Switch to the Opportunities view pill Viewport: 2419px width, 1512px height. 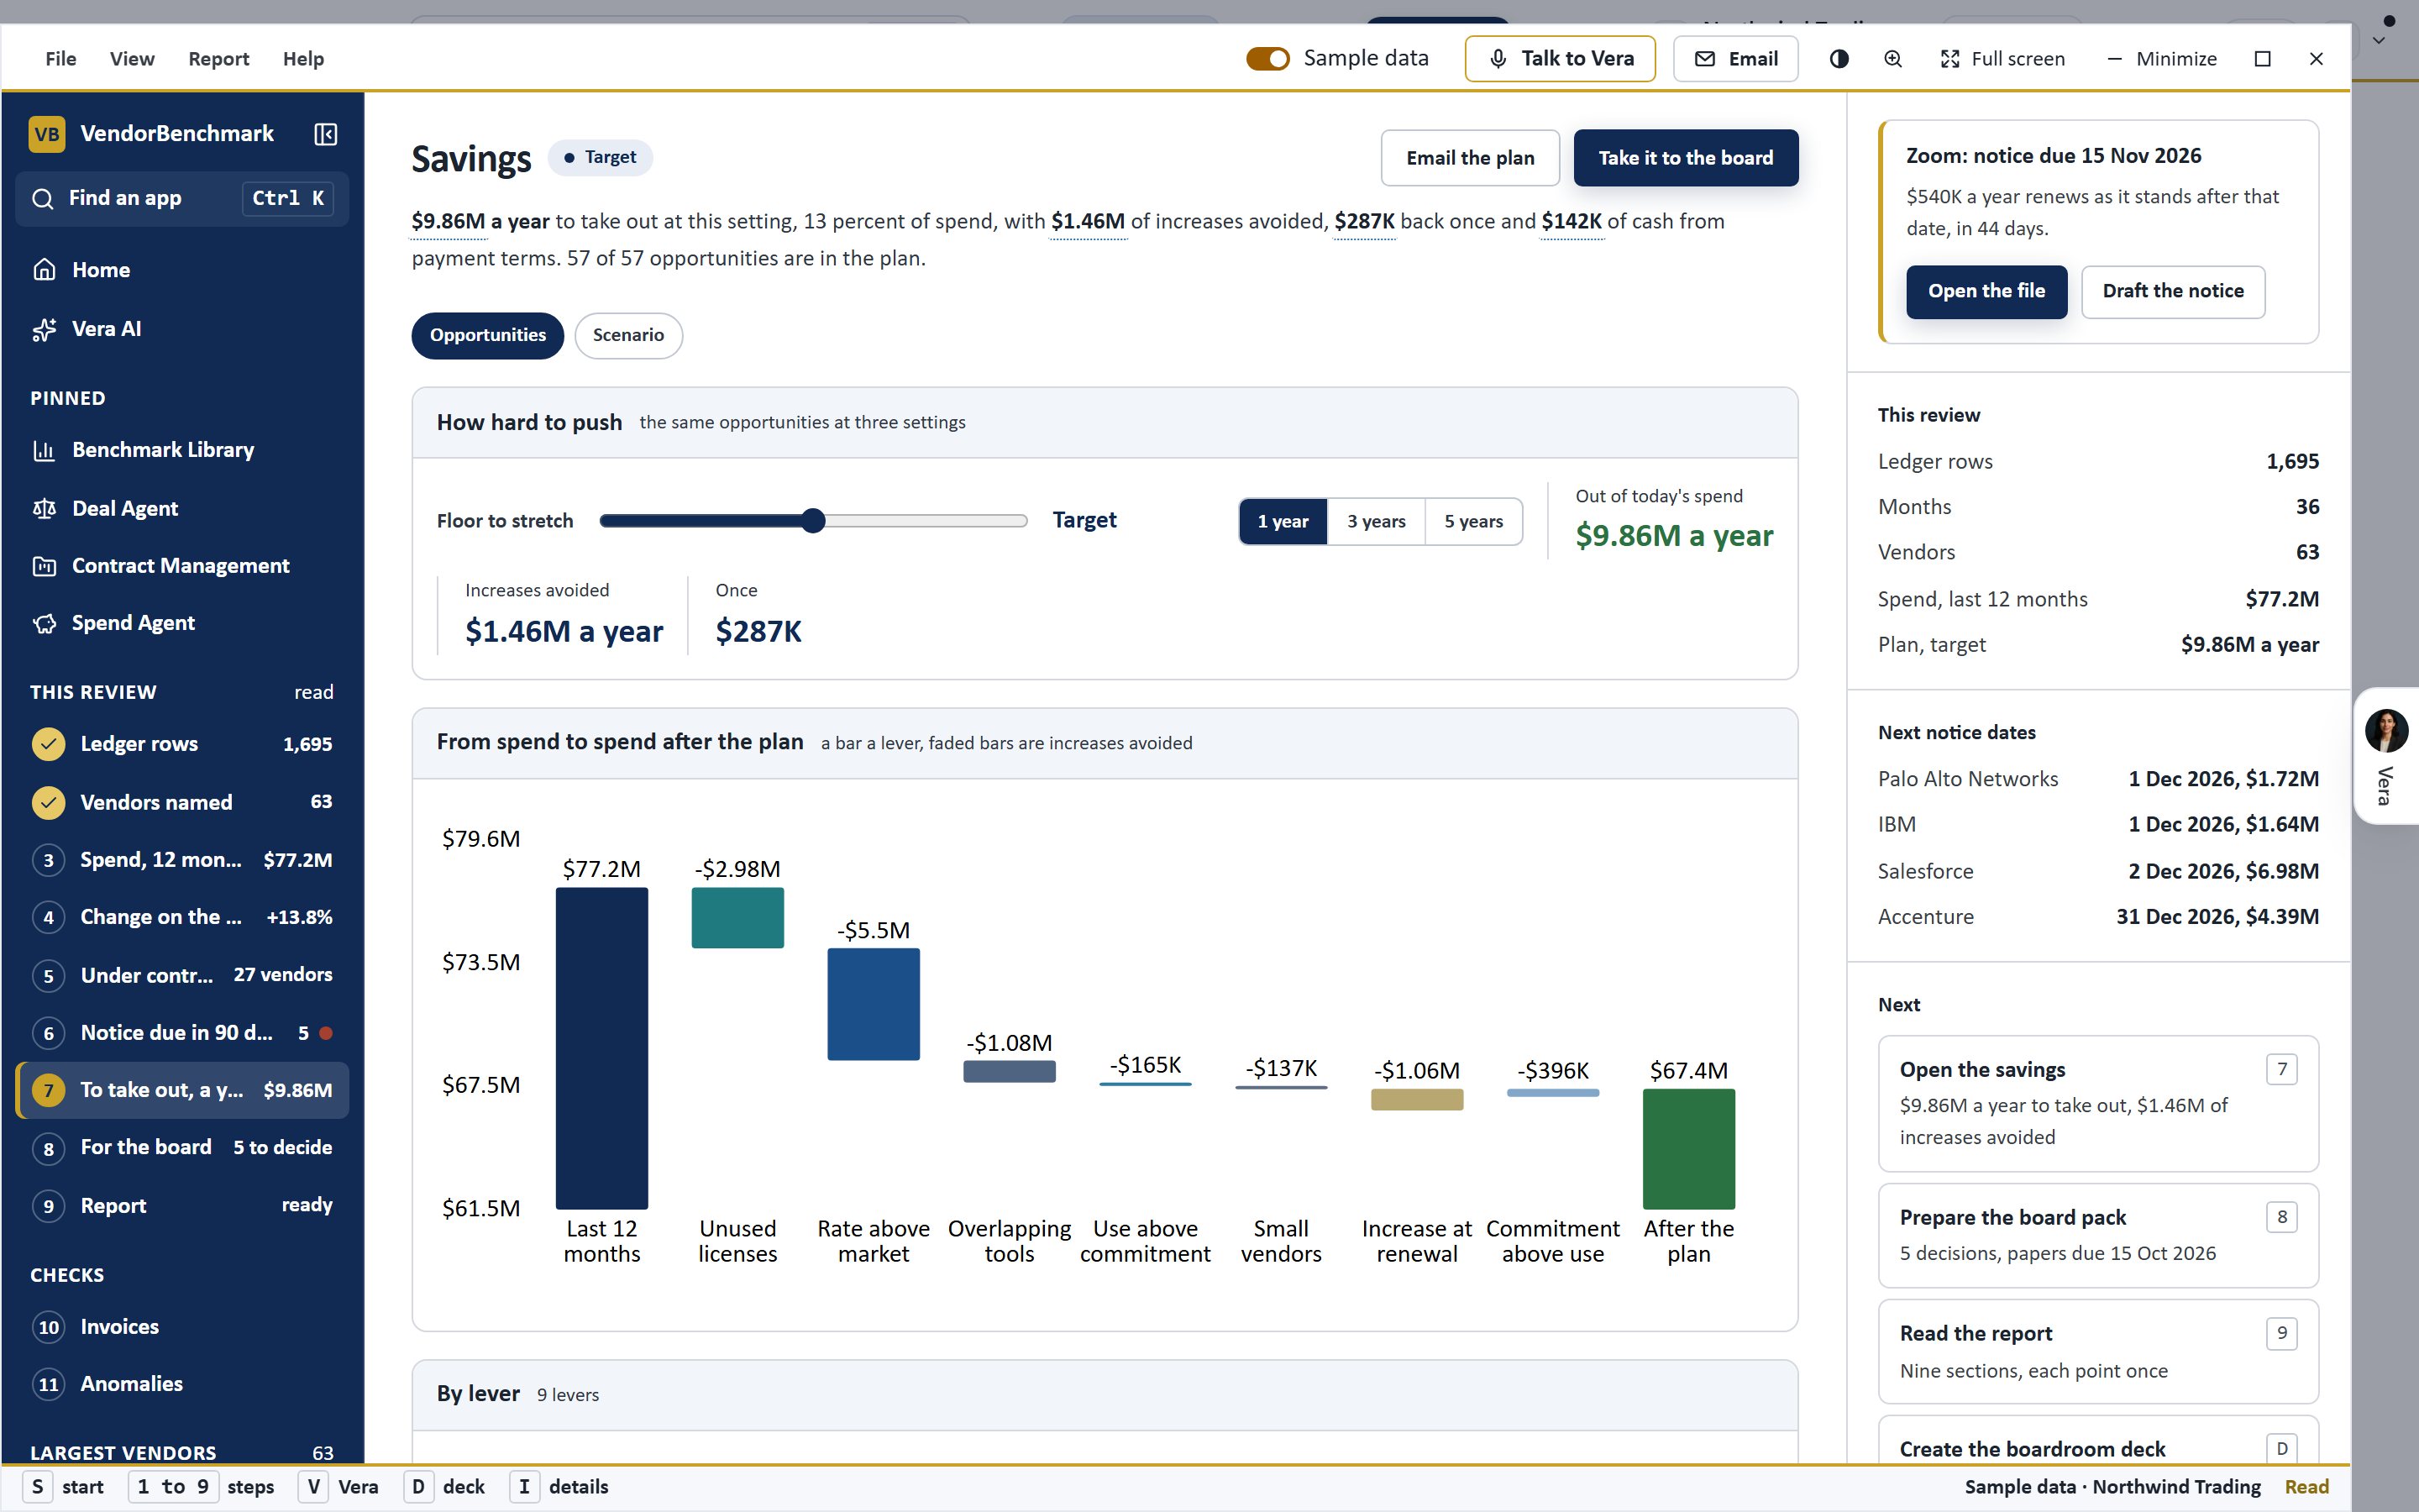pos(488,335)
